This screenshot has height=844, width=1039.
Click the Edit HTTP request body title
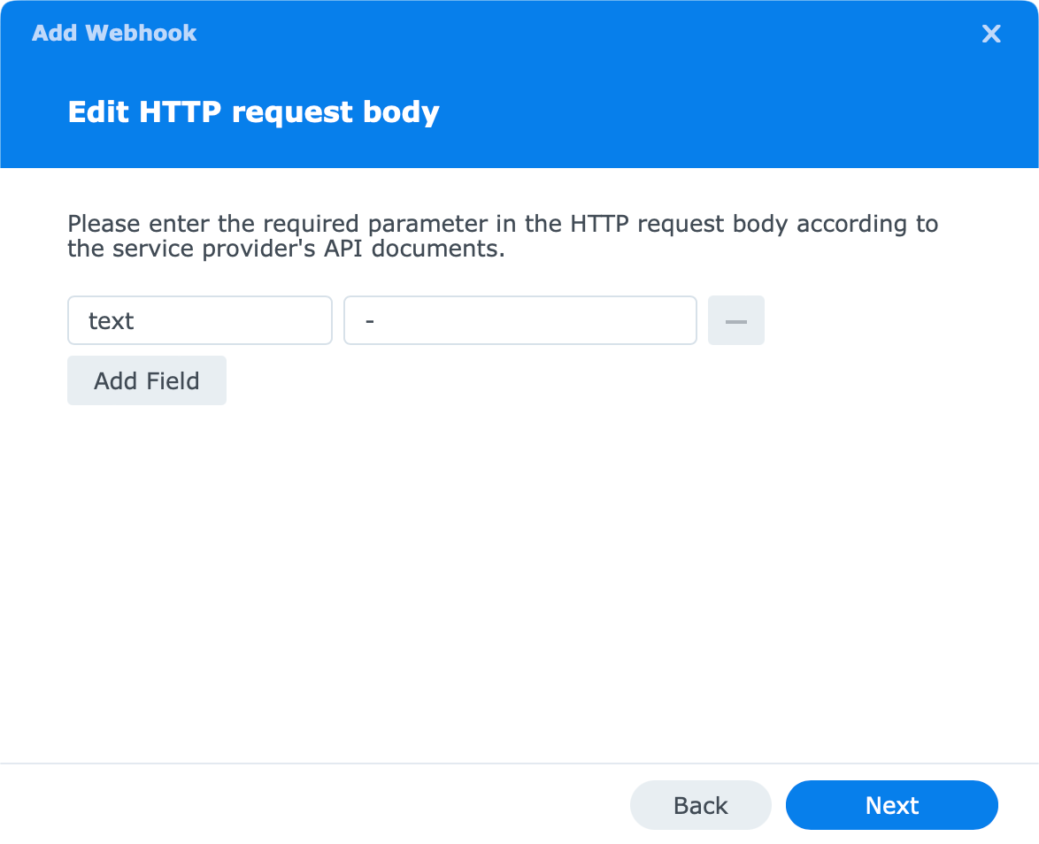point(253,111)
